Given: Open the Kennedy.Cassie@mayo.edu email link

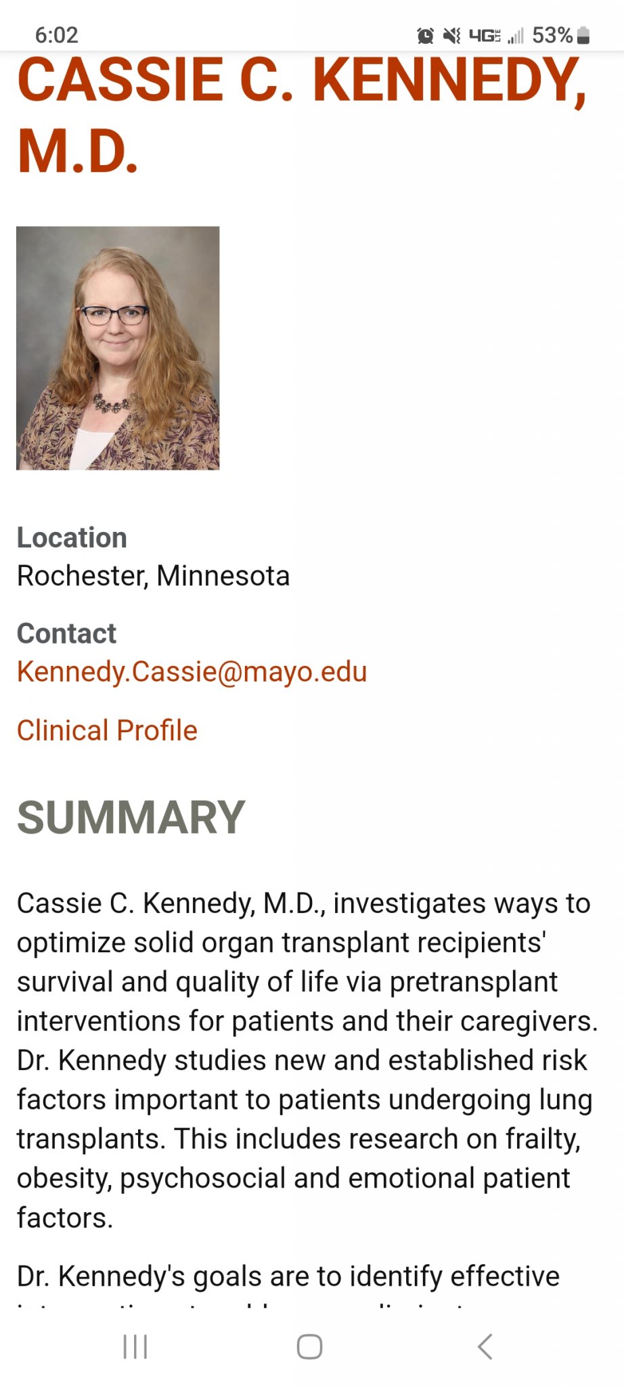Looking at the screenshot, I should [192, 672].
